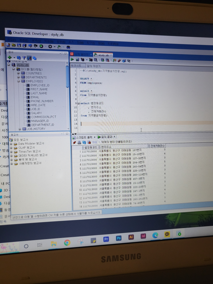This screenshot has width=213, height=284.
Task: Expand the DEPARTMENTS table node
Action: 18,77
